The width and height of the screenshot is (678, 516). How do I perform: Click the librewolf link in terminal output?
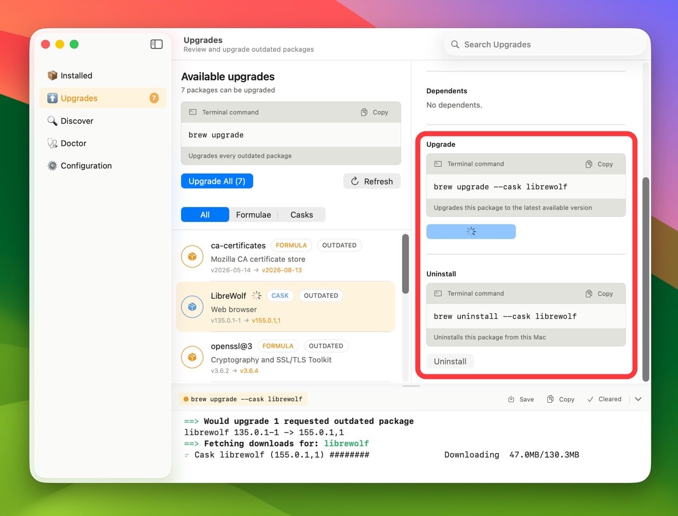pyautogui.click(x=346, y=443)
